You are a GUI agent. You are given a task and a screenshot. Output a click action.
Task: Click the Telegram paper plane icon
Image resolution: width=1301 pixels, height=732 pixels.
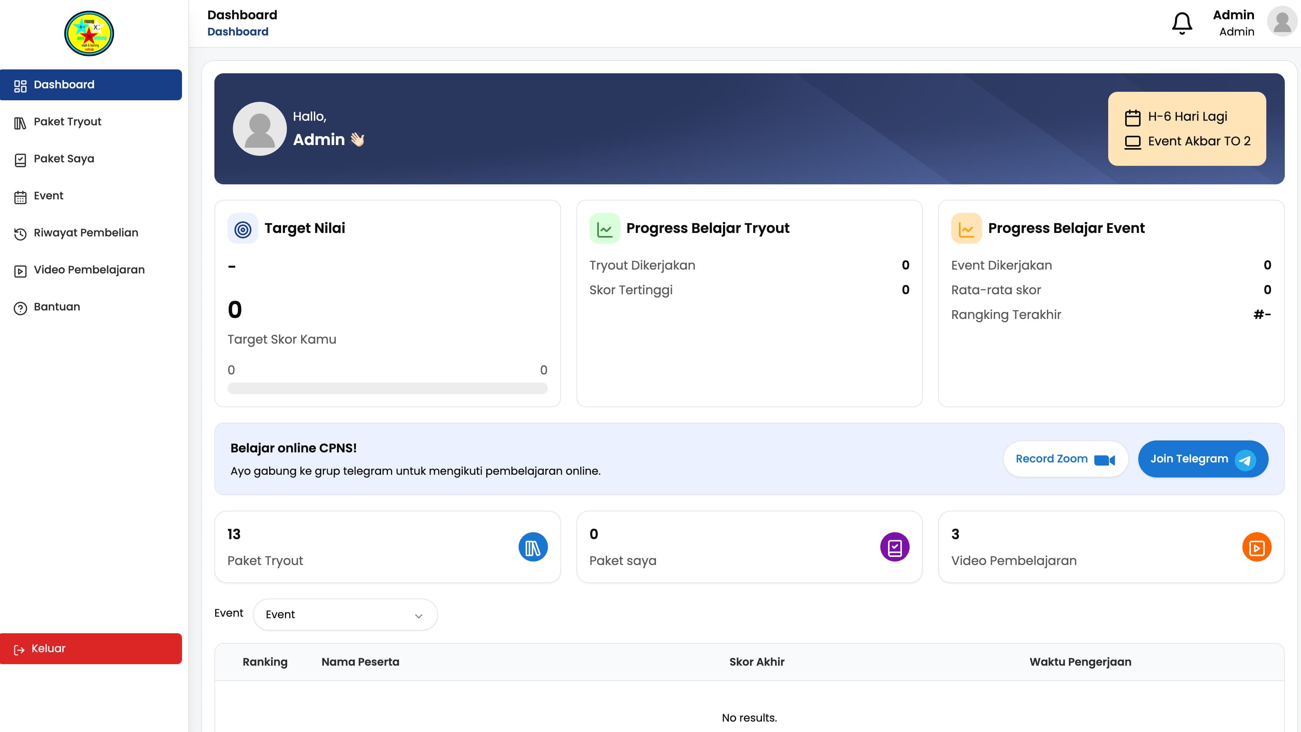tap(1245, 460)
